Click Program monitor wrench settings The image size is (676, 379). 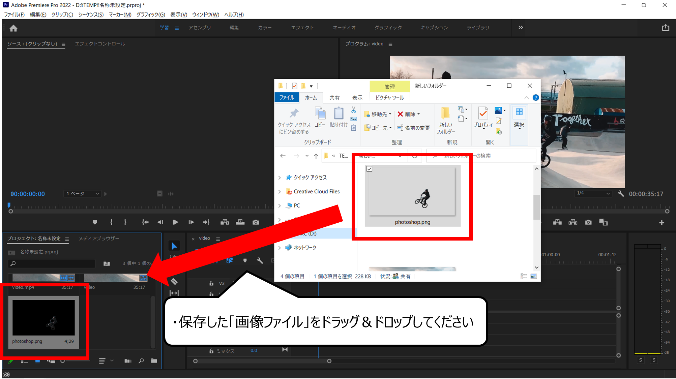click(x=621, y=194)
